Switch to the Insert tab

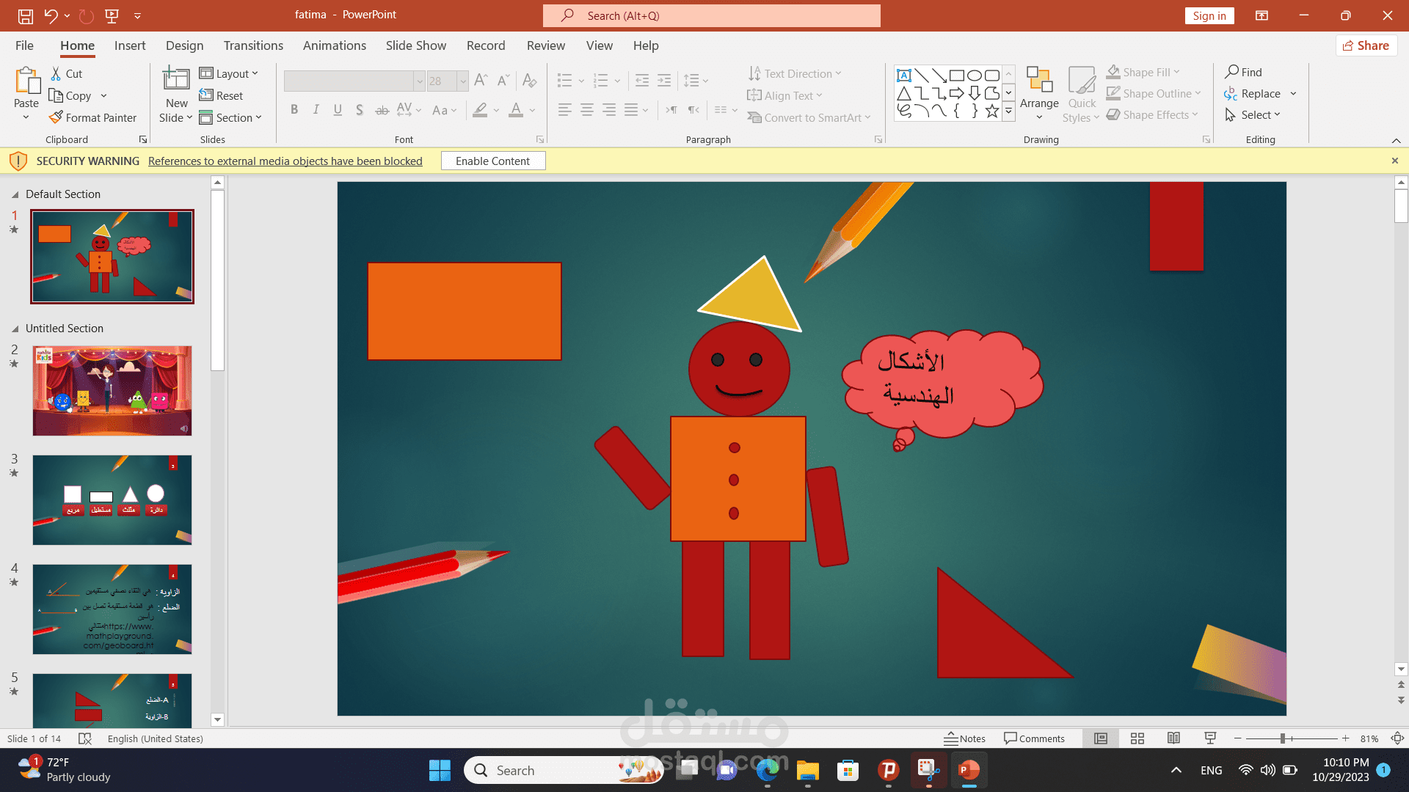coord(130,45)
